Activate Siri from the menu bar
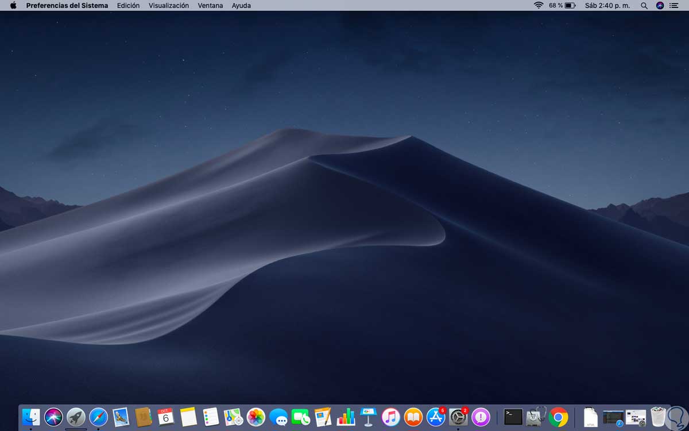This screenshot has height=431, width=689. pos(660,5)
